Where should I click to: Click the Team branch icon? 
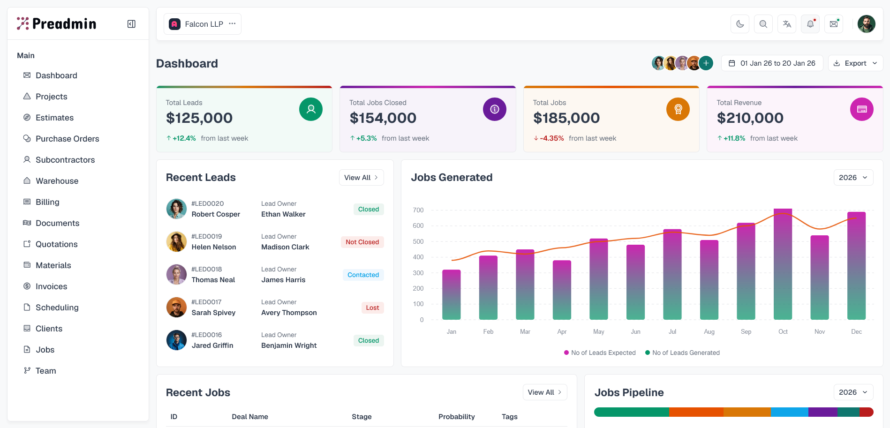click(27, 370)
